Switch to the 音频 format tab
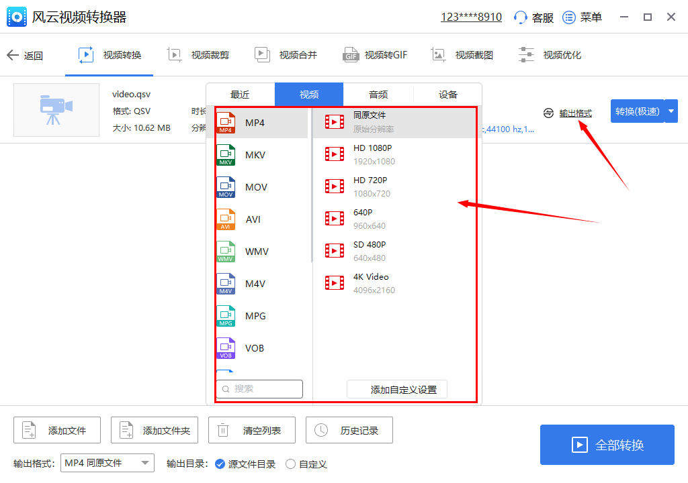688x483 pixels. [x=378, y=94]
